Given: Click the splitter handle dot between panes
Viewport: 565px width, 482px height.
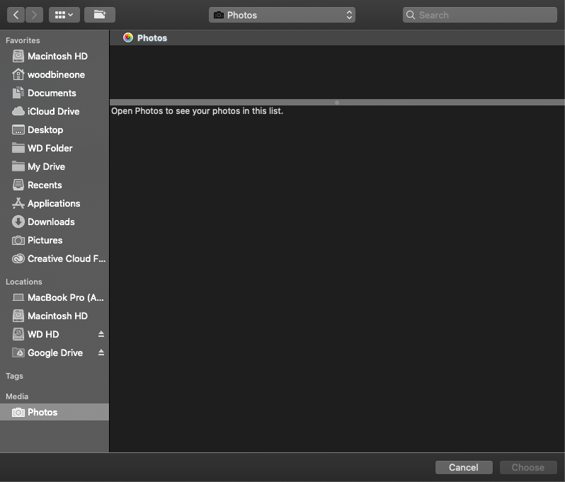Looking at the screenshot, I should [x=337, y=103].
